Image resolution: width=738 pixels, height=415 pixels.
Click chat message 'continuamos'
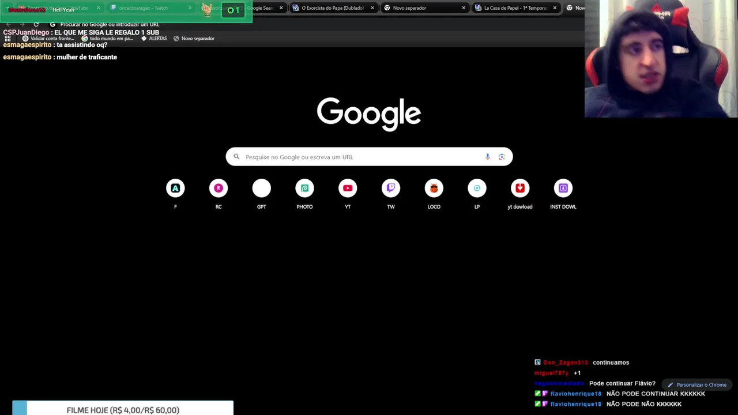point(611,363)
